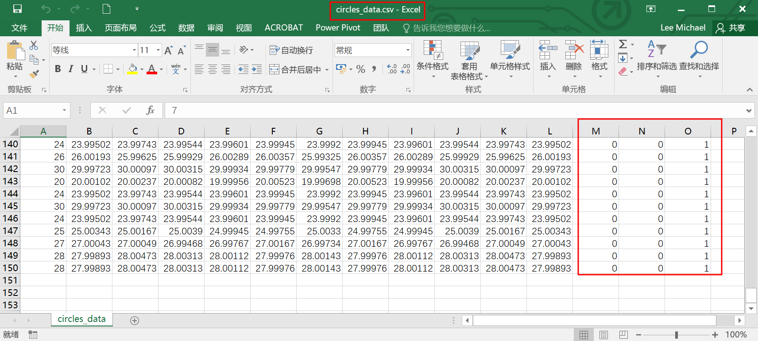This screenshot has width=758, height=341.
Task: Increase font size with large A
Action: pos(168,50)
